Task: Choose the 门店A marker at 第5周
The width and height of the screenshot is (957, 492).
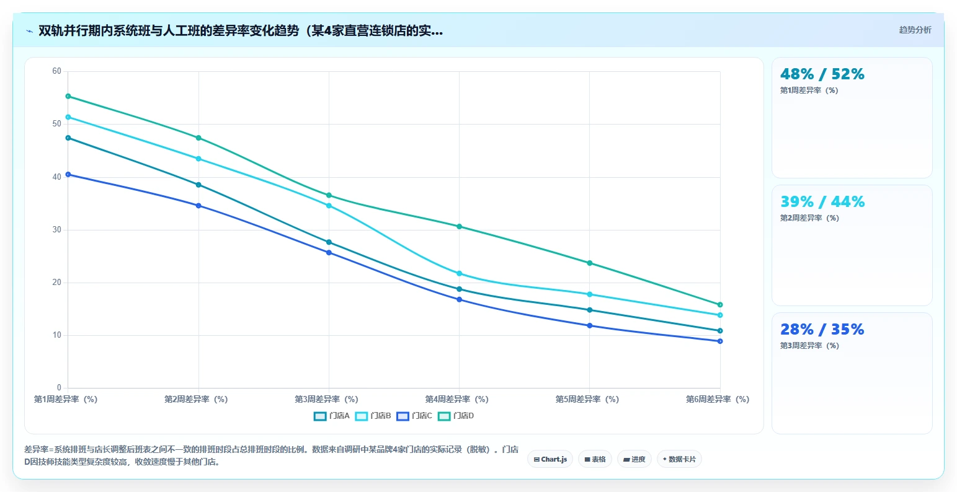Action: point(590,310)
